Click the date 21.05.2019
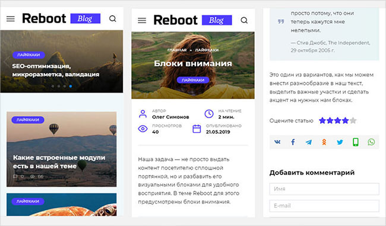 pyautogui.click(x=218, y=132)
